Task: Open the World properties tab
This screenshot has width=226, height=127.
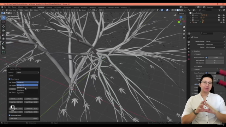Action: 189,55
